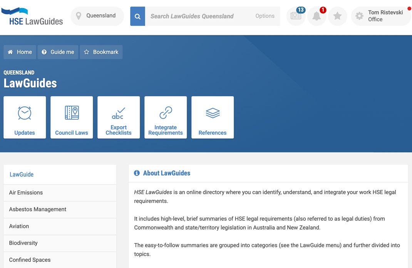
Task: Open the Aviation category
Action: click(60, 226)
